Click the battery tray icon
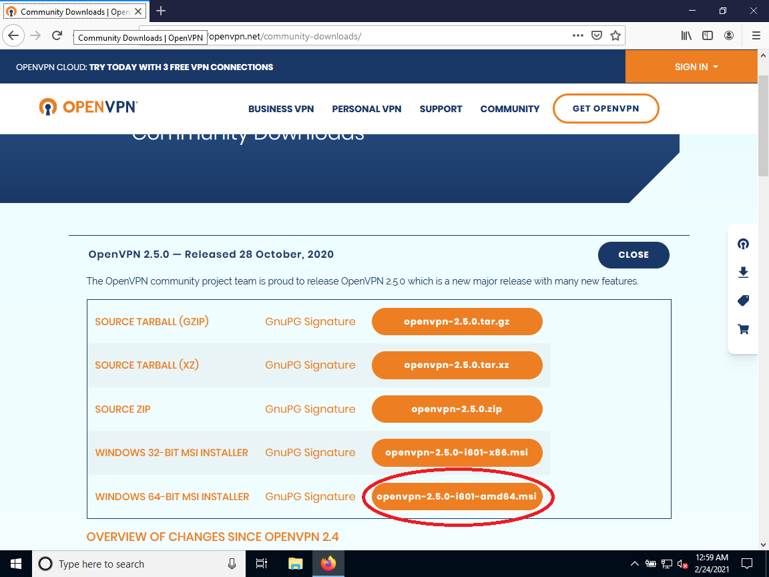769x577 pixels. pyautogui.click(x=650, y=564)
